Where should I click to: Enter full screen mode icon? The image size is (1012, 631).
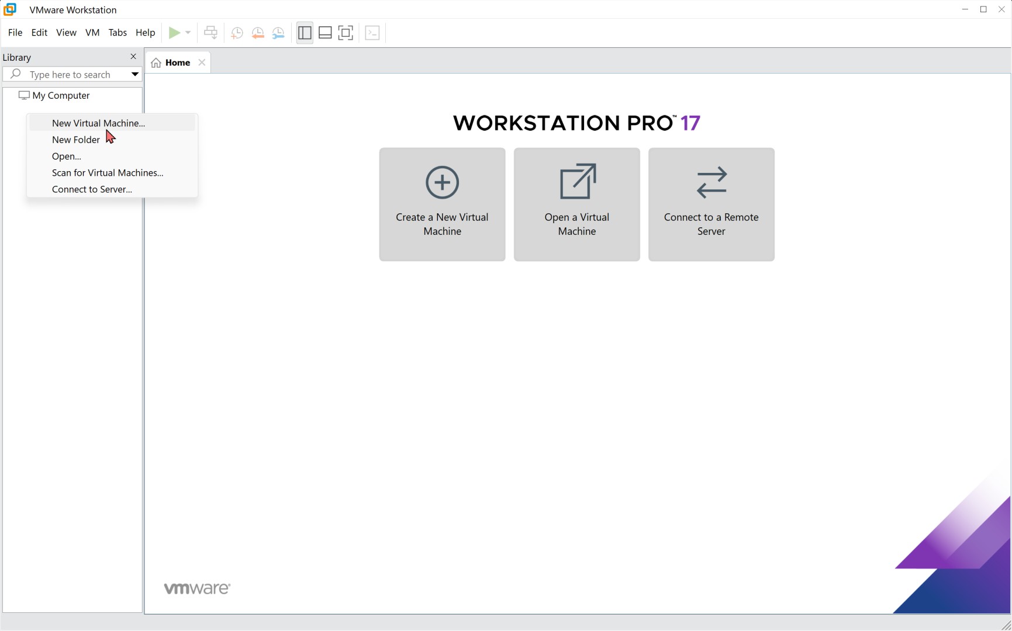346,33
